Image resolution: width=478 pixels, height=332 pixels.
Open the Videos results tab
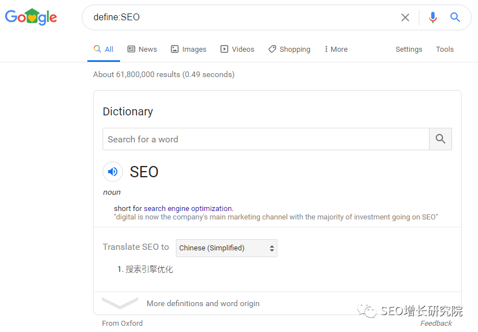pos(237,50)
